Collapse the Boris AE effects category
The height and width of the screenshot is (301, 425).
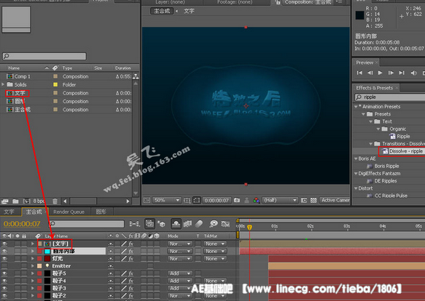356,158
